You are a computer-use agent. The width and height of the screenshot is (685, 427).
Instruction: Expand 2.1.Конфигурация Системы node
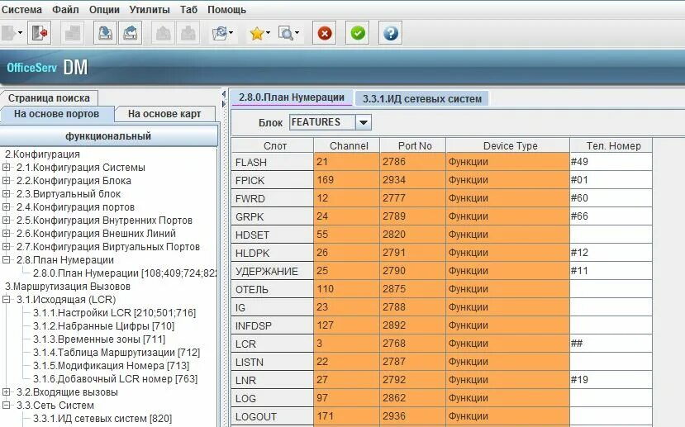tap(6, 167)
